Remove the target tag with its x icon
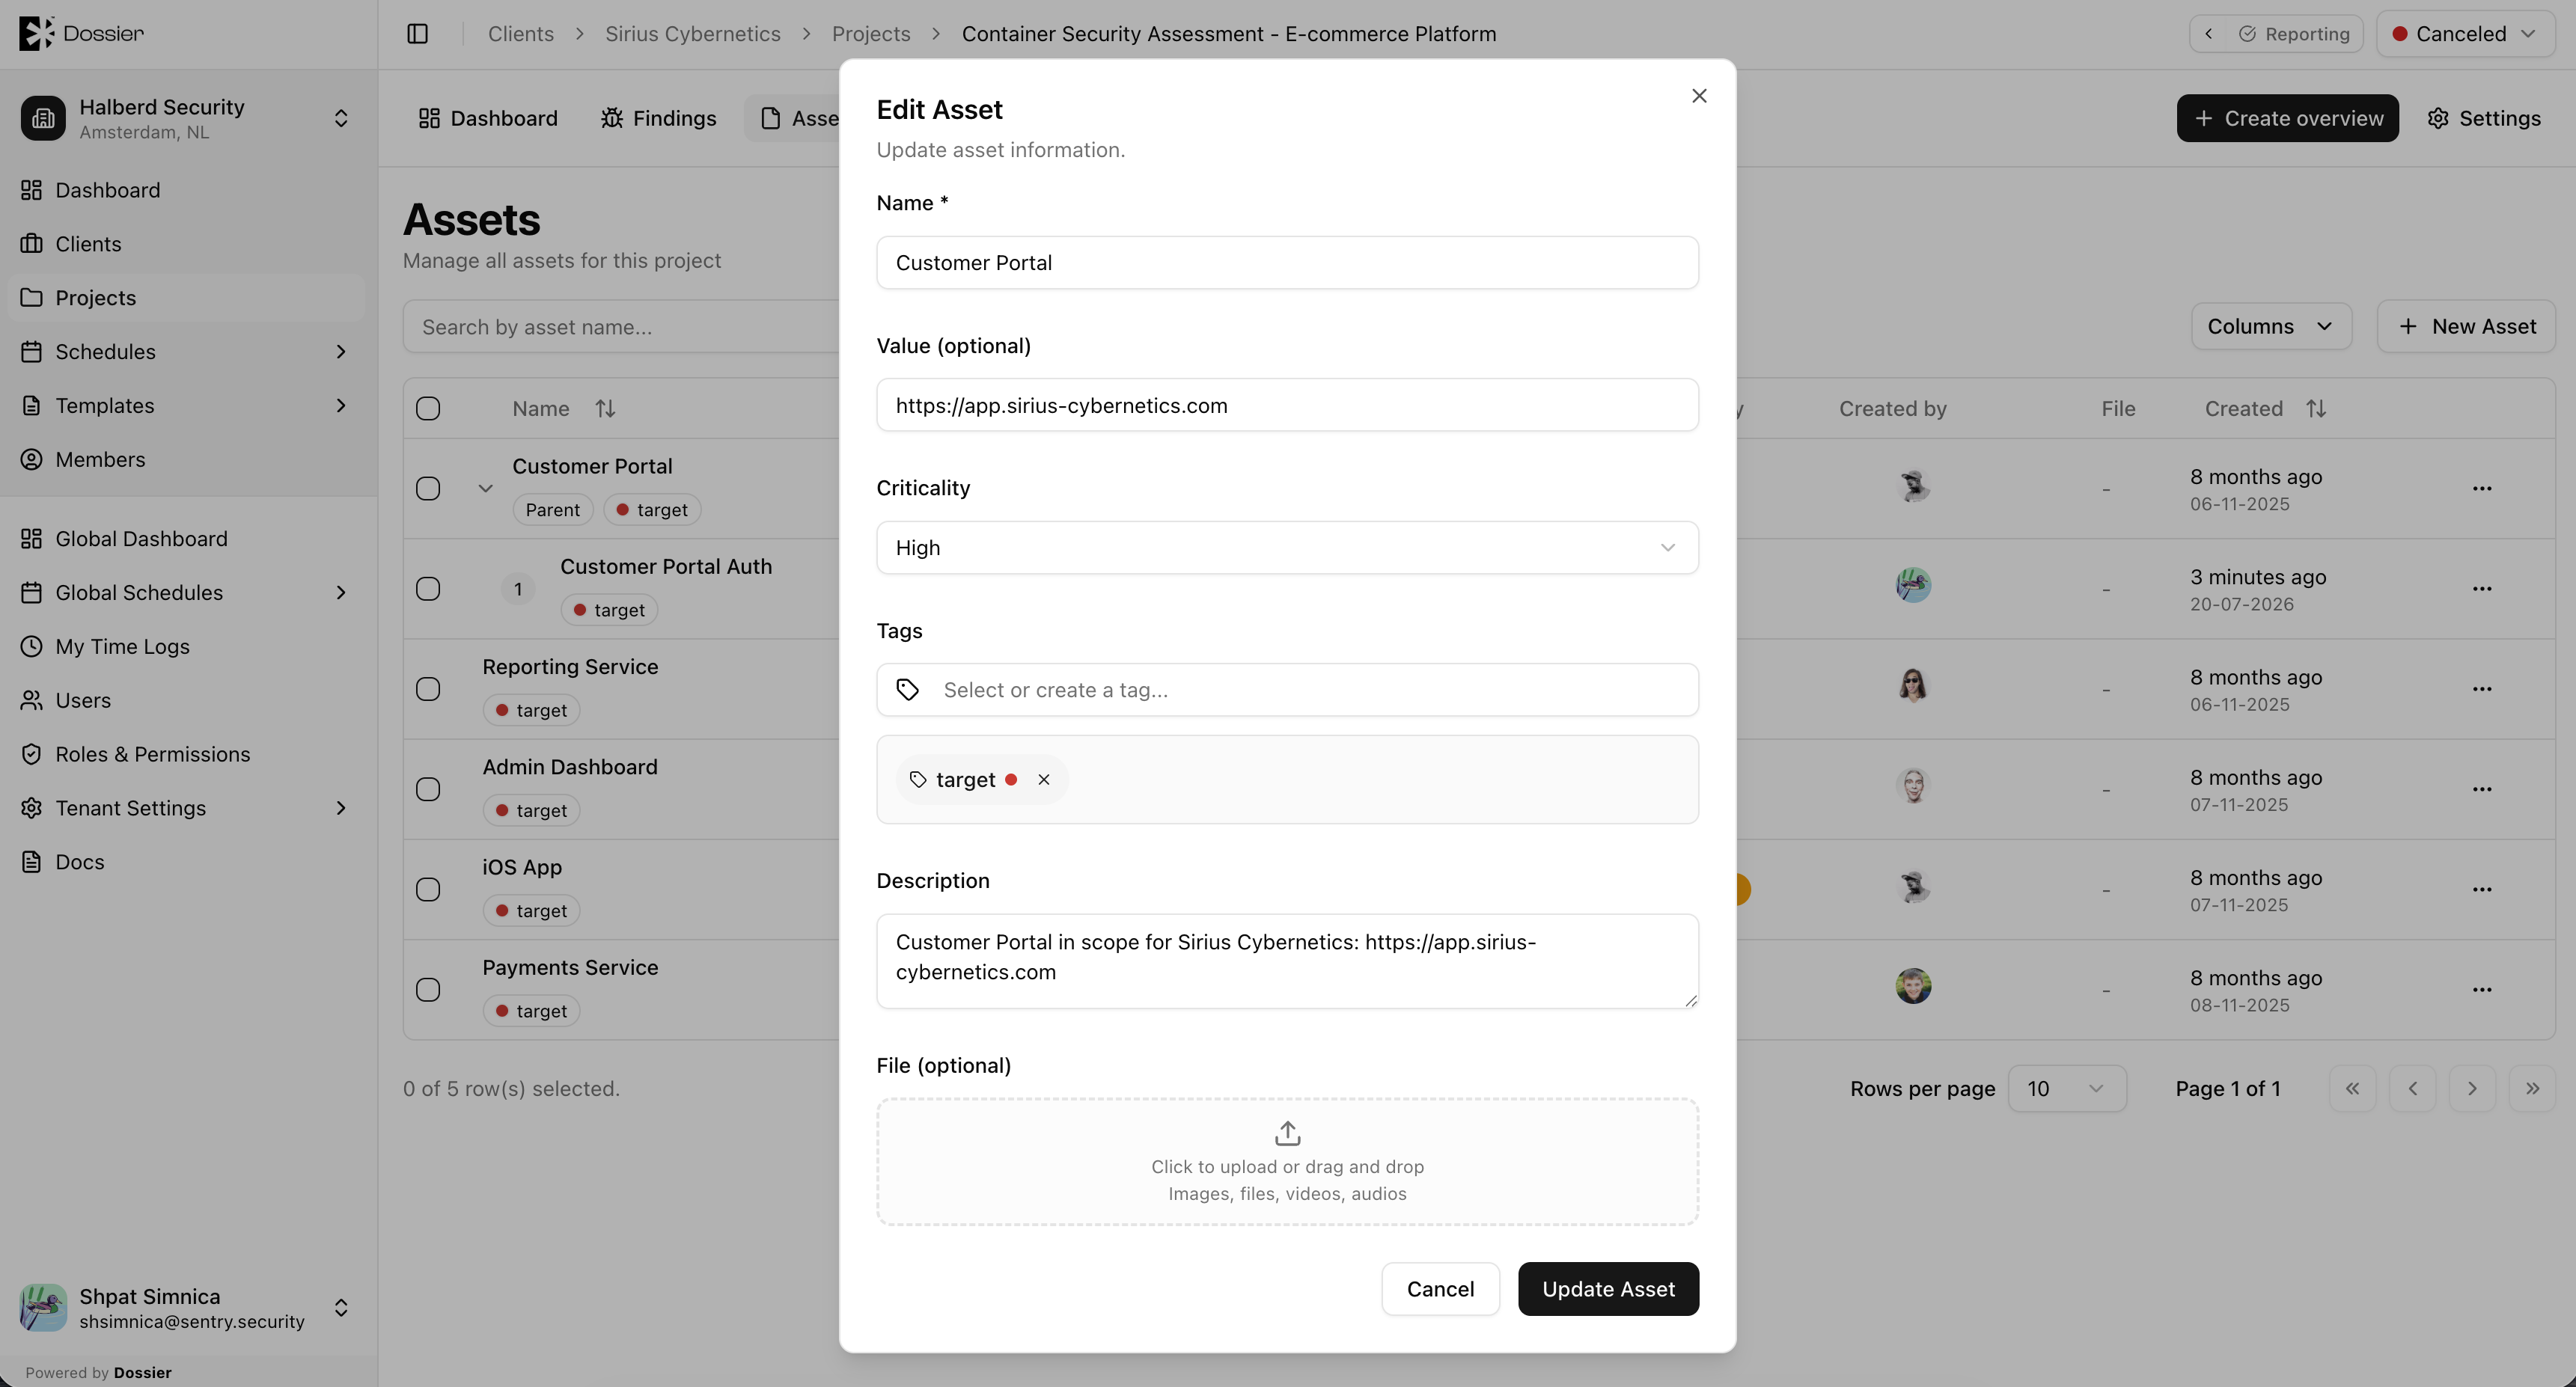Viewport: 2576px width, 1387px height. point(1043,780)
